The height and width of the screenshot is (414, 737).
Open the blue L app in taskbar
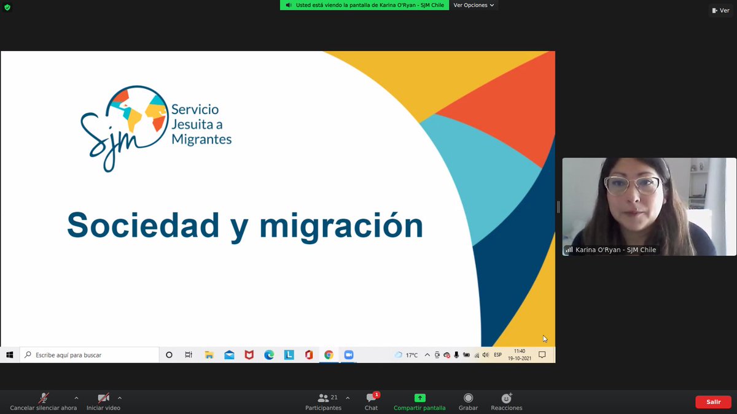click(289, 355)
